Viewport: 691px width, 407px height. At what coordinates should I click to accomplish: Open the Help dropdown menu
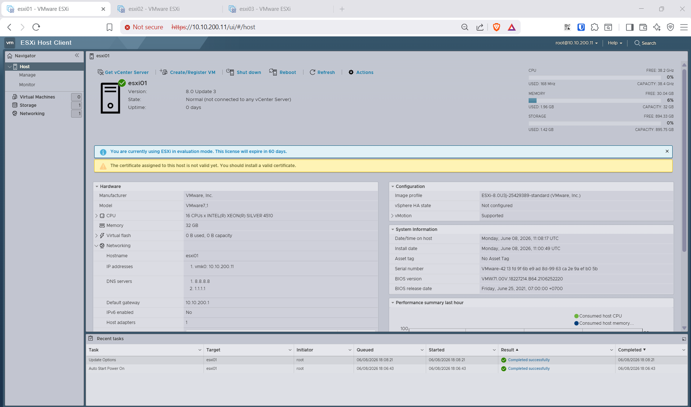pos(615,43)
